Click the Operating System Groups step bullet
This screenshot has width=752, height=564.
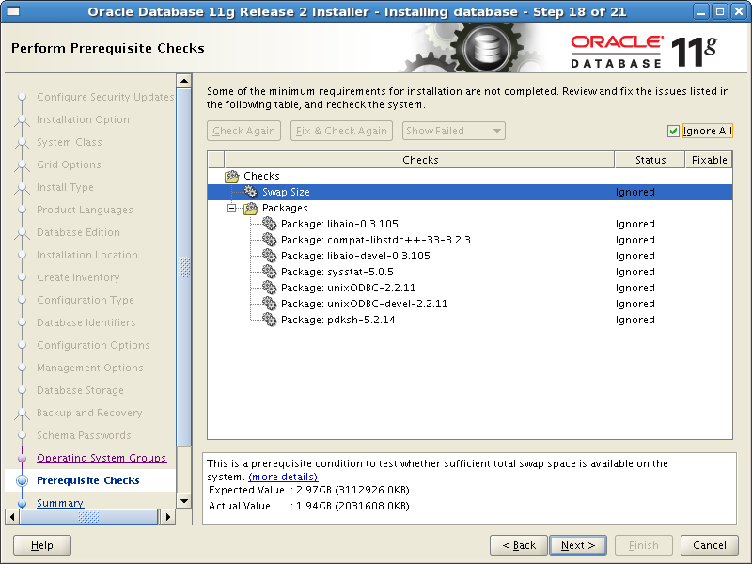click(22, 458)
